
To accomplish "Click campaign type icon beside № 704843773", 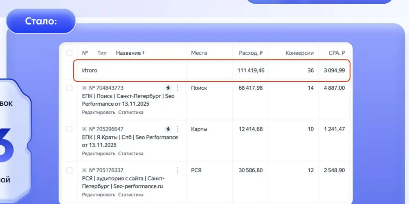I will click(x=84, y=88).
